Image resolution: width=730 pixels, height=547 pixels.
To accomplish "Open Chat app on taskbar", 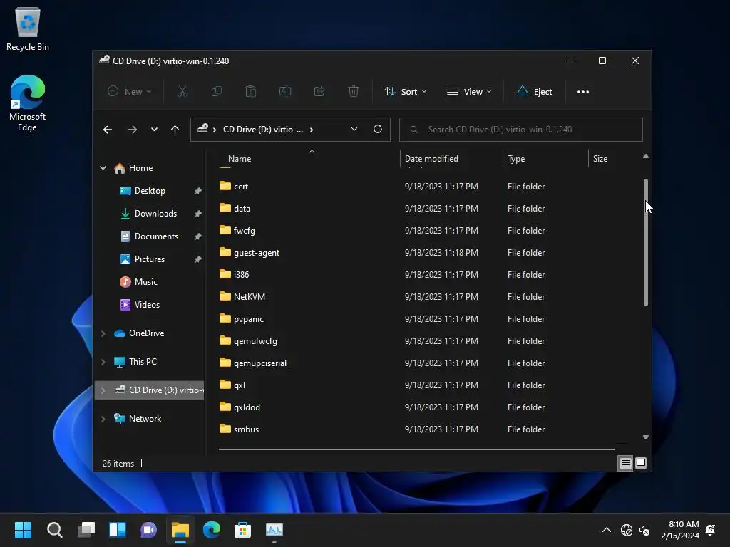I will [148, 530].
